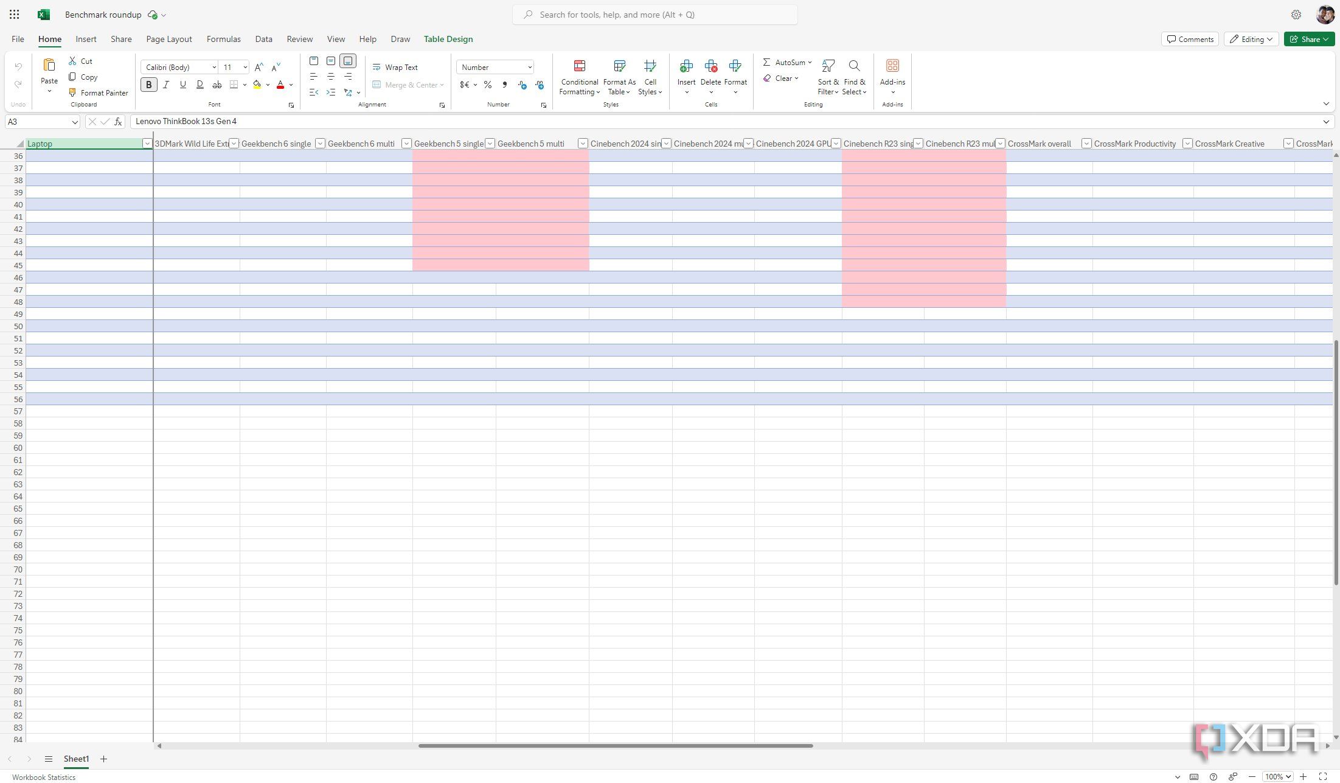Apply strikethrough formatting
This screenshot has height=783, width=1340.
coord(217,85)
